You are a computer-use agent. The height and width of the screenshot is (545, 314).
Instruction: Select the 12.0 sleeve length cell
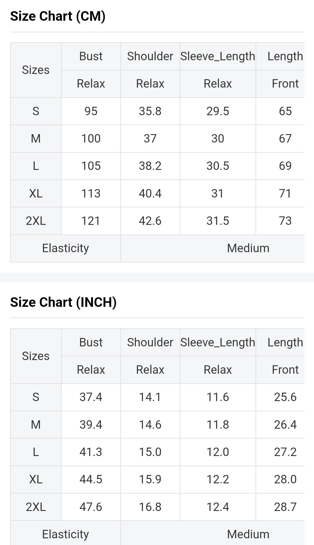click(218, 452)
